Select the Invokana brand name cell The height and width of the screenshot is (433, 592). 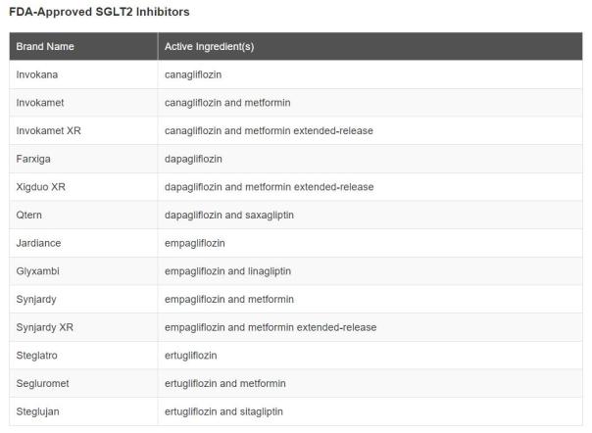coord(83,74)
